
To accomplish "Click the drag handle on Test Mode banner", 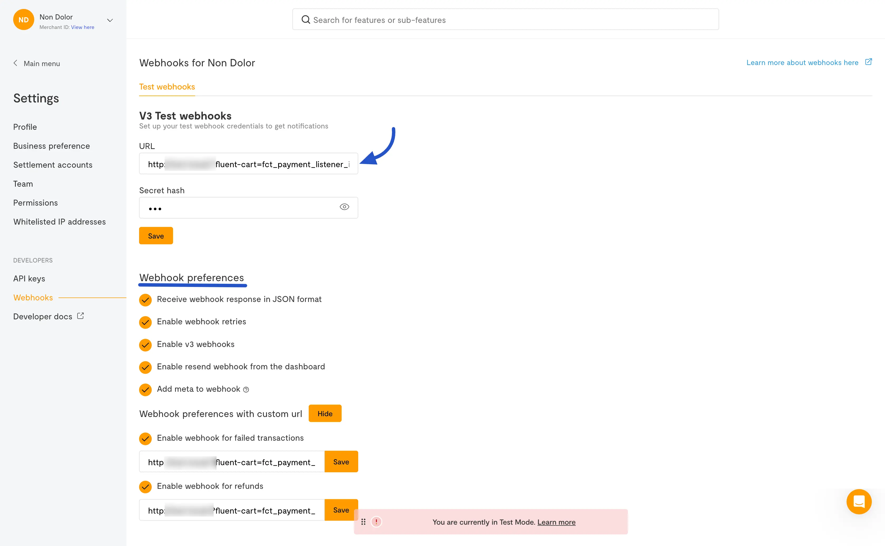I will (x=363, y=522).
